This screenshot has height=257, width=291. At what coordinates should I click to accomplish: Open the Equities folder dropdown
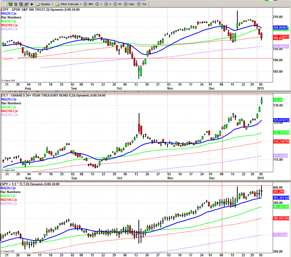click(x=45, y=4)
